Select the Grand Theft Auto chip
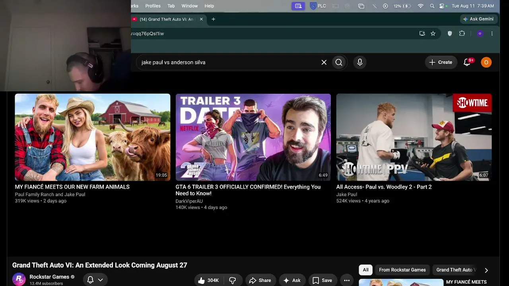 click(x=456, y=270)
